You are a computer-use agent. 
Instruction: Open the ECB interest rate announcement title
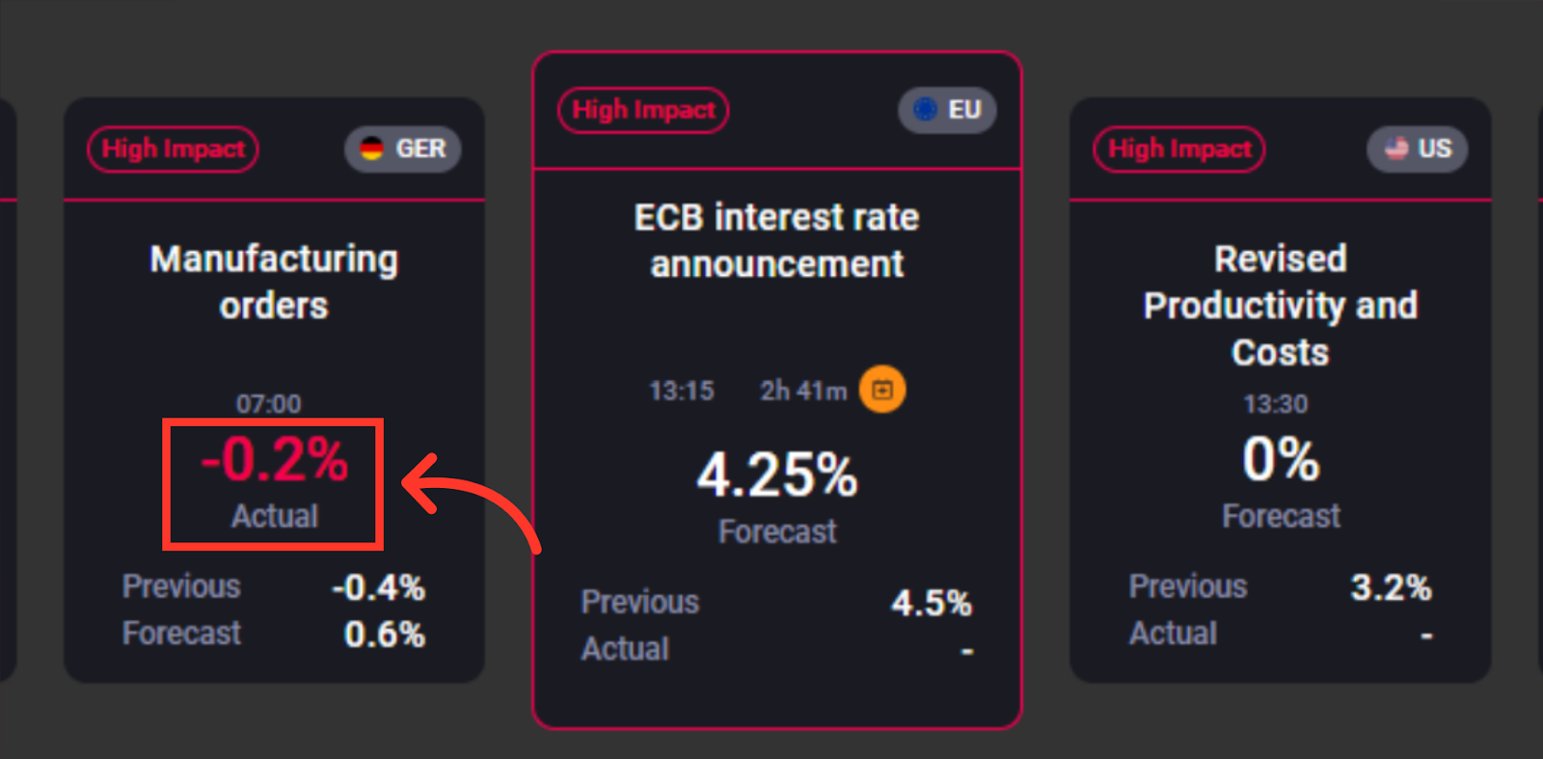pyautogui.click(x=777, y=240)
